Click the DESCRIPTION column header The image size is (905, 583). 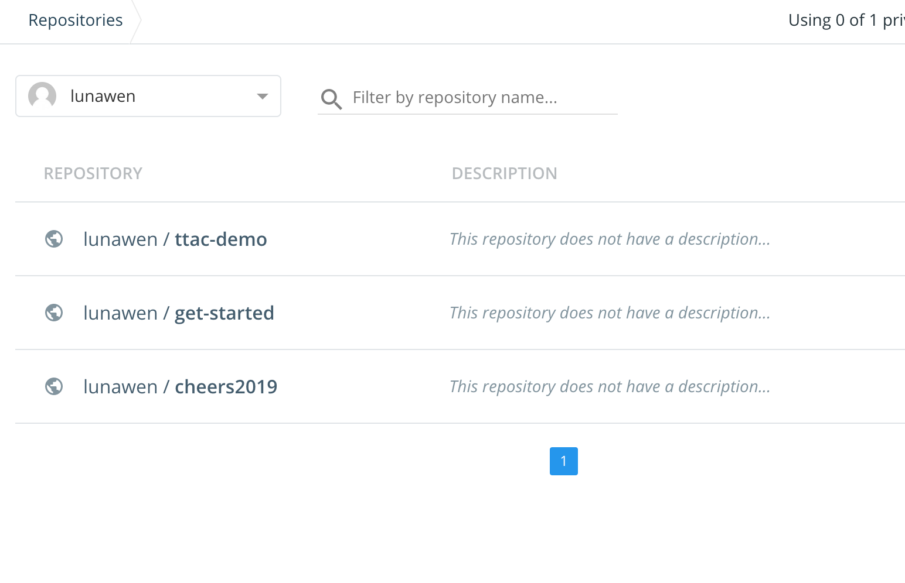[x=505, y=173]
